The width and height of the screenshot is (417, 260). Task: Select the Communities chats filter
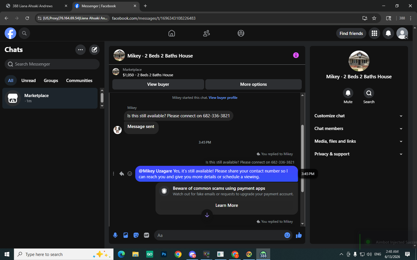pos(79,81)
